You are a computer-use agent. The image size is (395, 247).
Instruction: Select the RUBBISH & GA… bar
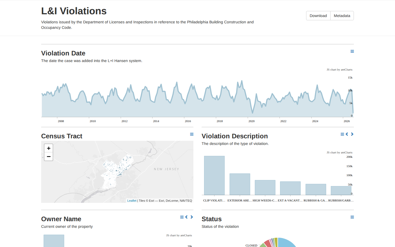pos(316,189)
